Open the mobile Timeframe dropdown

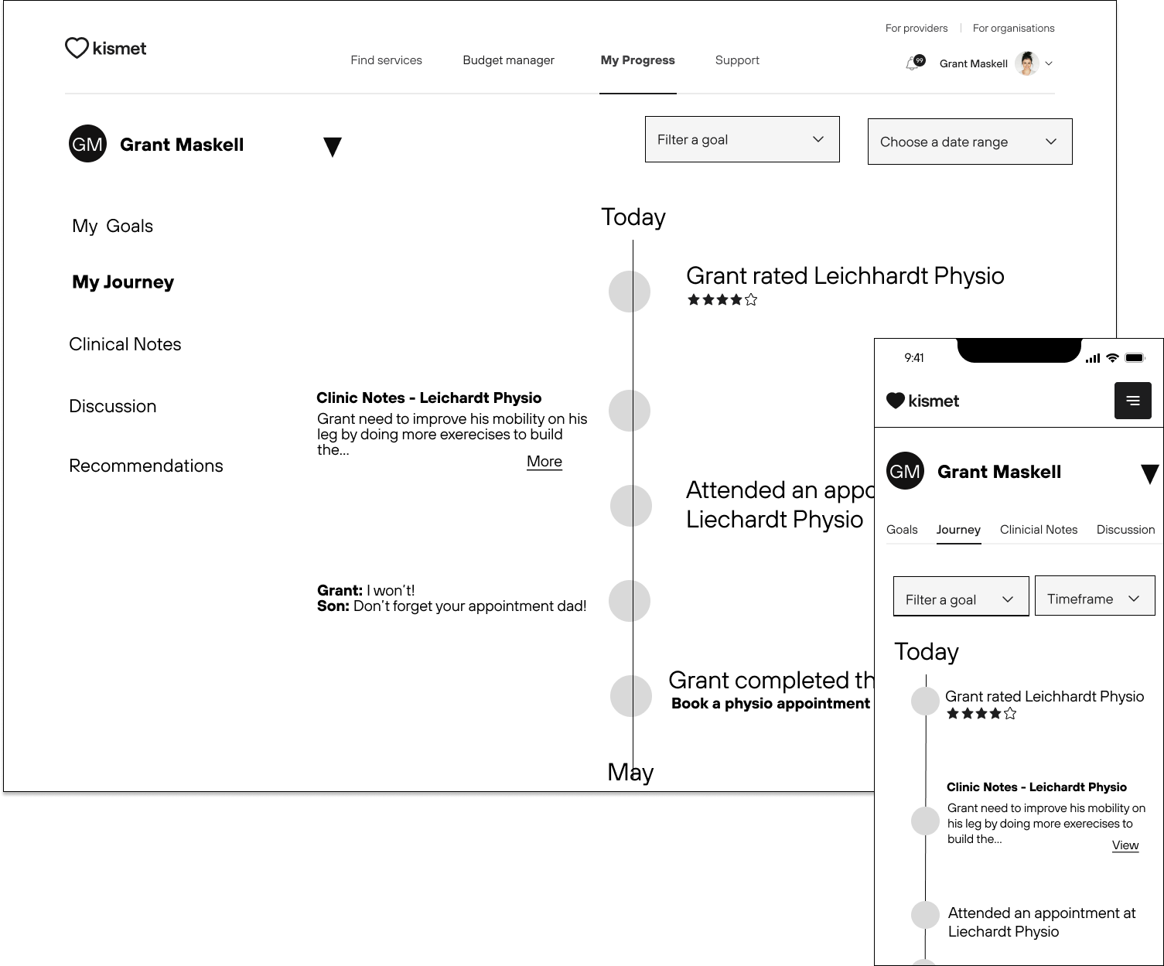pos(1094,598)
